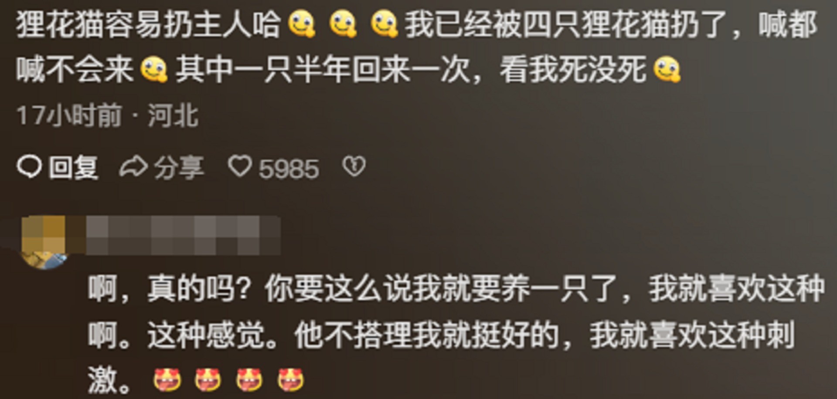Open sharing via the 分享 label
This screenshot has width=837, height=399.
[179, 168]
